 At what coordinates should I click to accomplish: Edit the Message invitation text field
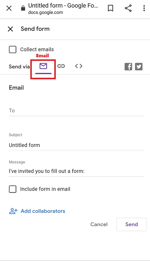(76, 171)
